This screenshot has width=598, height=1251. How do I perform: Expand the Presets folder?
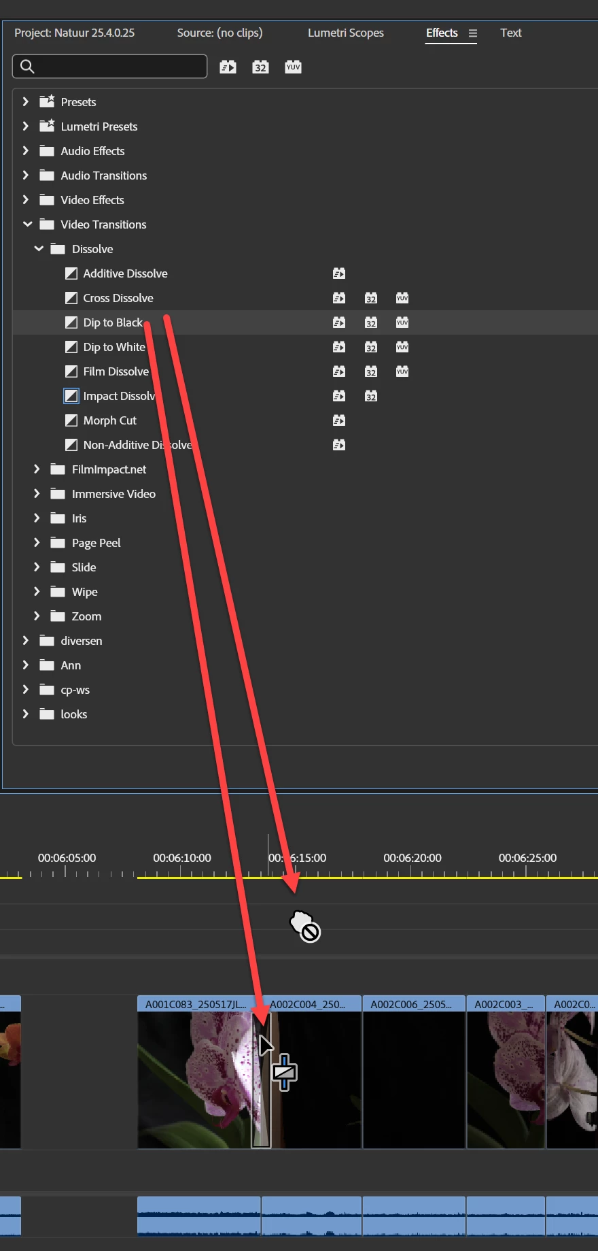pyautogui.click(x=26, y=101)
